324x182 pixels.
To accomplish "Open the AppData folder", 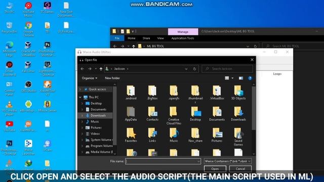I will (131, 114).
